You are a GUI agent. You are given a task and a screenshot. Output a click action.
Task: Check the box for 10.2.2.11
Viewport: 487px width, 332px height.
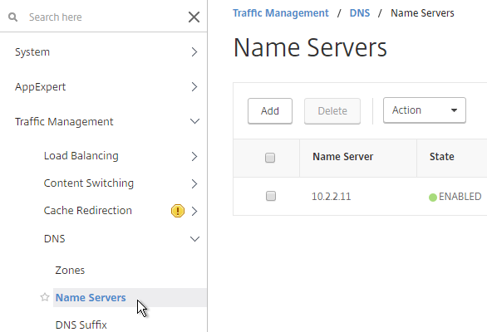[271, 196]
